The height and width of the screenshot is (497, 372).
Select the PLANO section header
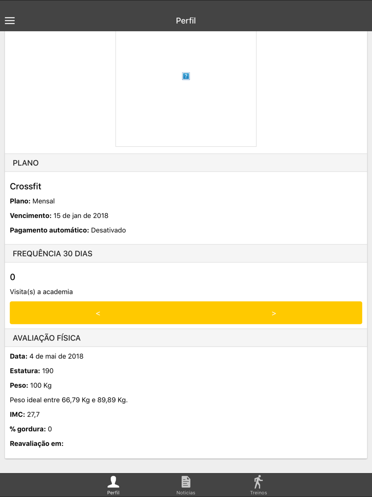26,163
